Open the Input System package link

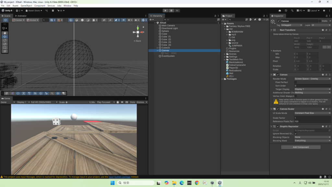[x=119, y=177]
